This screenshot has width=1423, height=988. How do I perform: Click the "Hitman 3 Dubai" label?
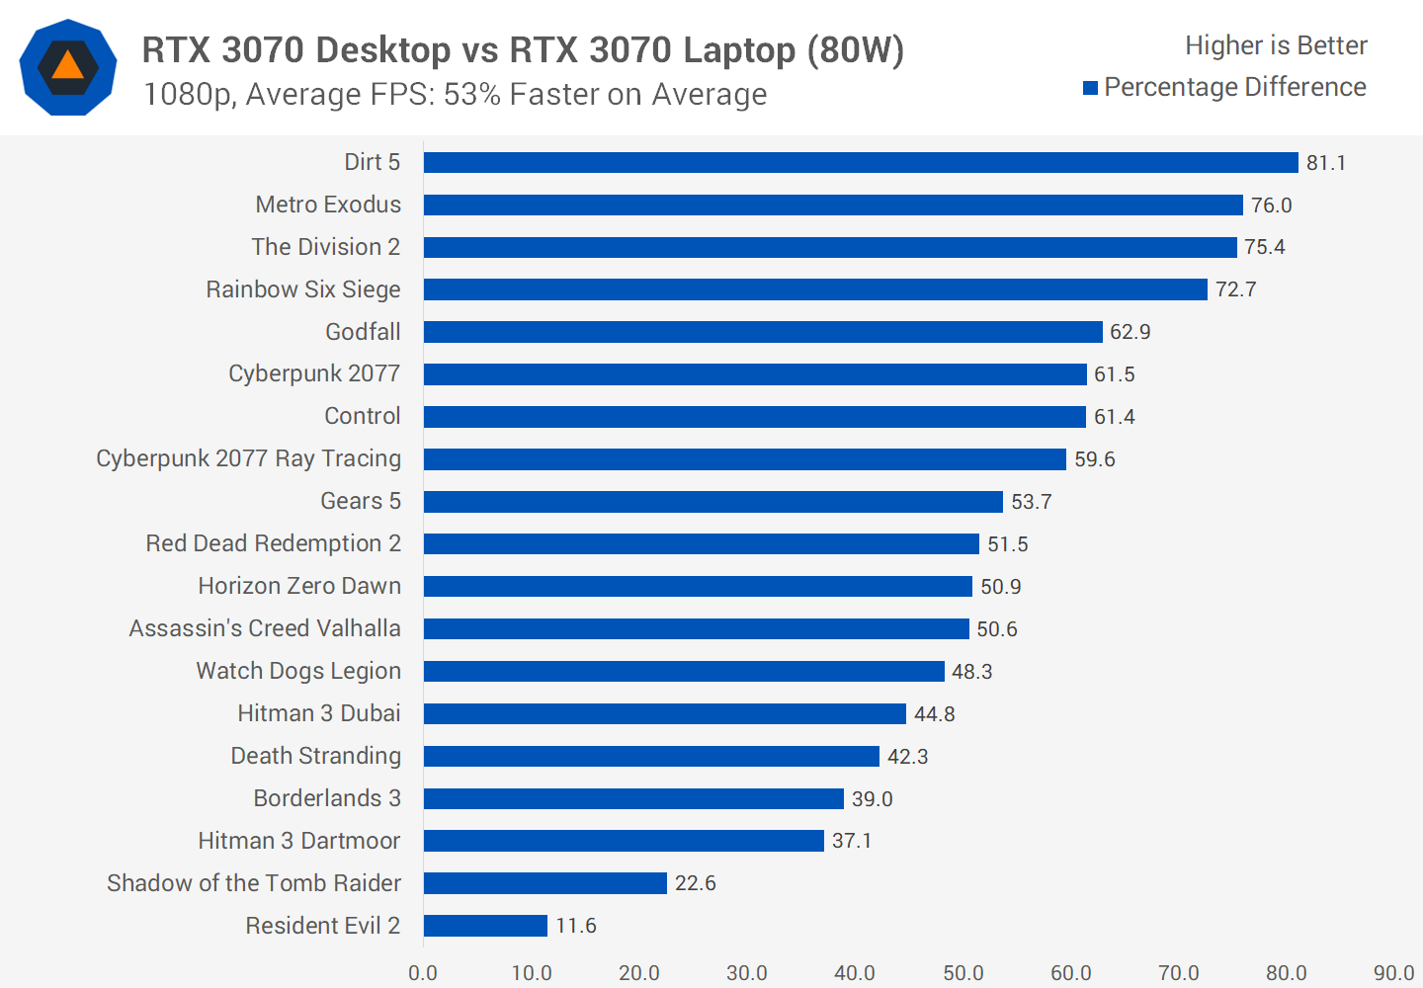318,713
